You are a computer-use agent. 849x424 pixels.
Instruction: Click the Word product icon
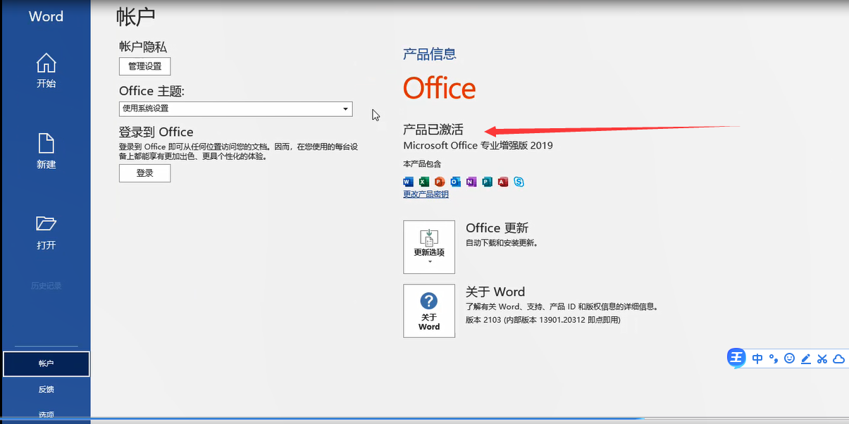click(x=409, y=182)
